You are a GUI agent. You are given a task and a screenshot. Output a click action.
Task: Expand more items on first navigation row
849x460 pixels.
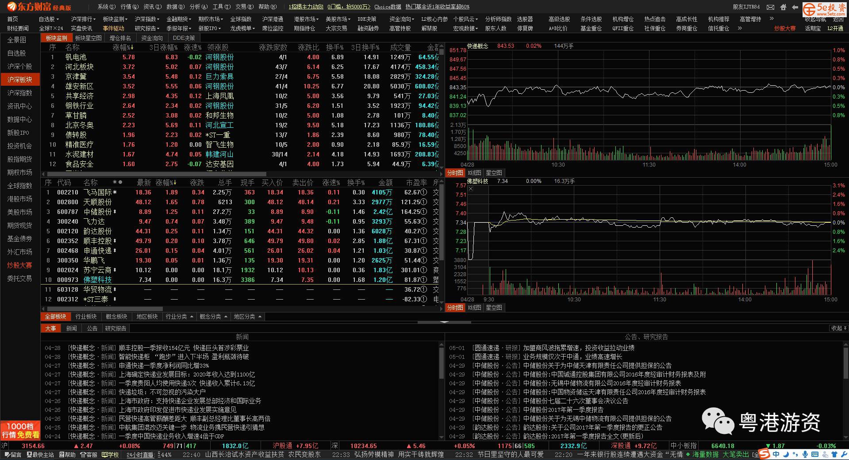(x=772, y=19)
